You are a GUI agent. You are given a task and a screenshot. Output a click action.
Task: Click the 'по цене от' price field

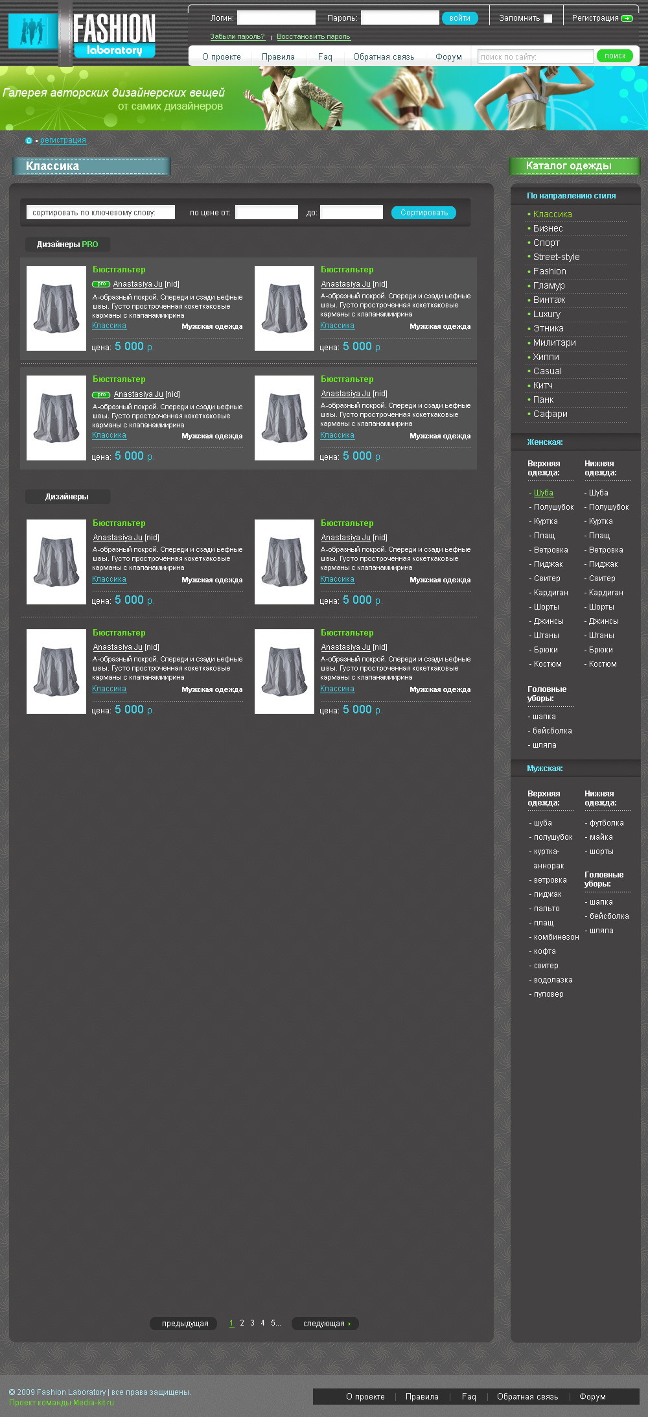[266, 213]
